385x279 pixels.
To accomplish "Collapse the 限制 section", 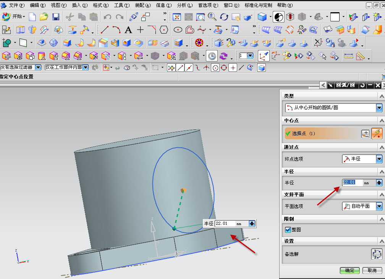I will click(381, 219).
